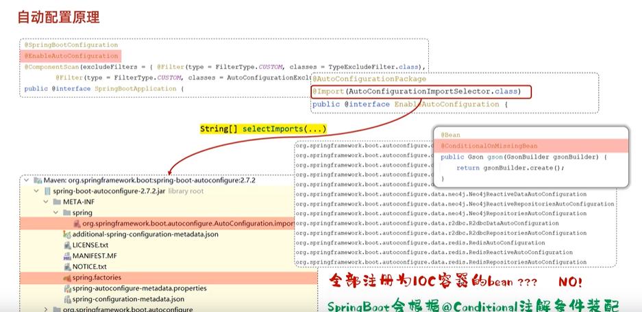Image resolution: width=642 pixels, height=312 pixels.
Task: Click the org.springframework.boot.autoconfigure package folder icon
Action: point(57,309)
